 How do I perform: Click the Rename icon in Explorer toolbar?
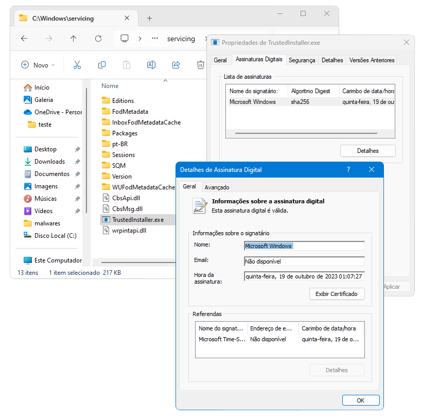[151, 65]
